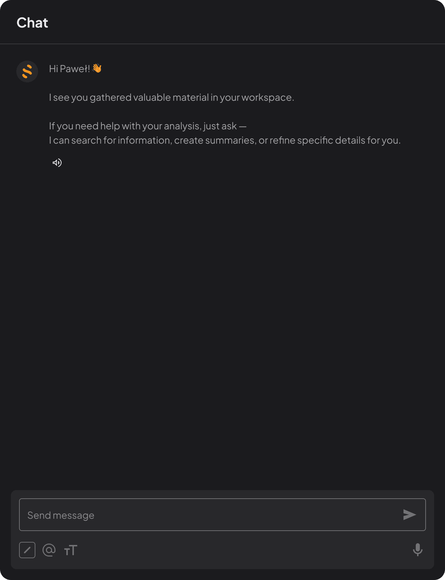Open text size formatting icon
Viewport: 445px width, 580px height.
tap(71, 550)
